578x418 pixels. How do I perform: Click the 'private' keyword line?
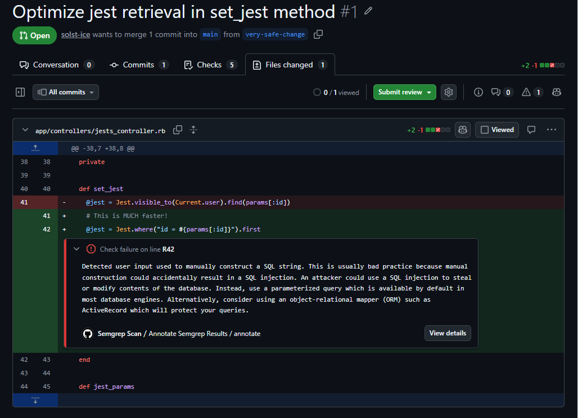point(92,162)
